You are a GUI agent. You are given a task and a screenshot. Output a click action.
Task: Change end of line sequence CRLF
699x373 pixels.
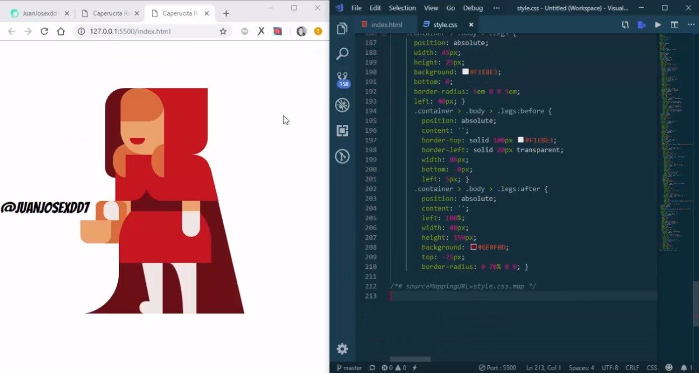pyautogui.click(x=632, y=368)
